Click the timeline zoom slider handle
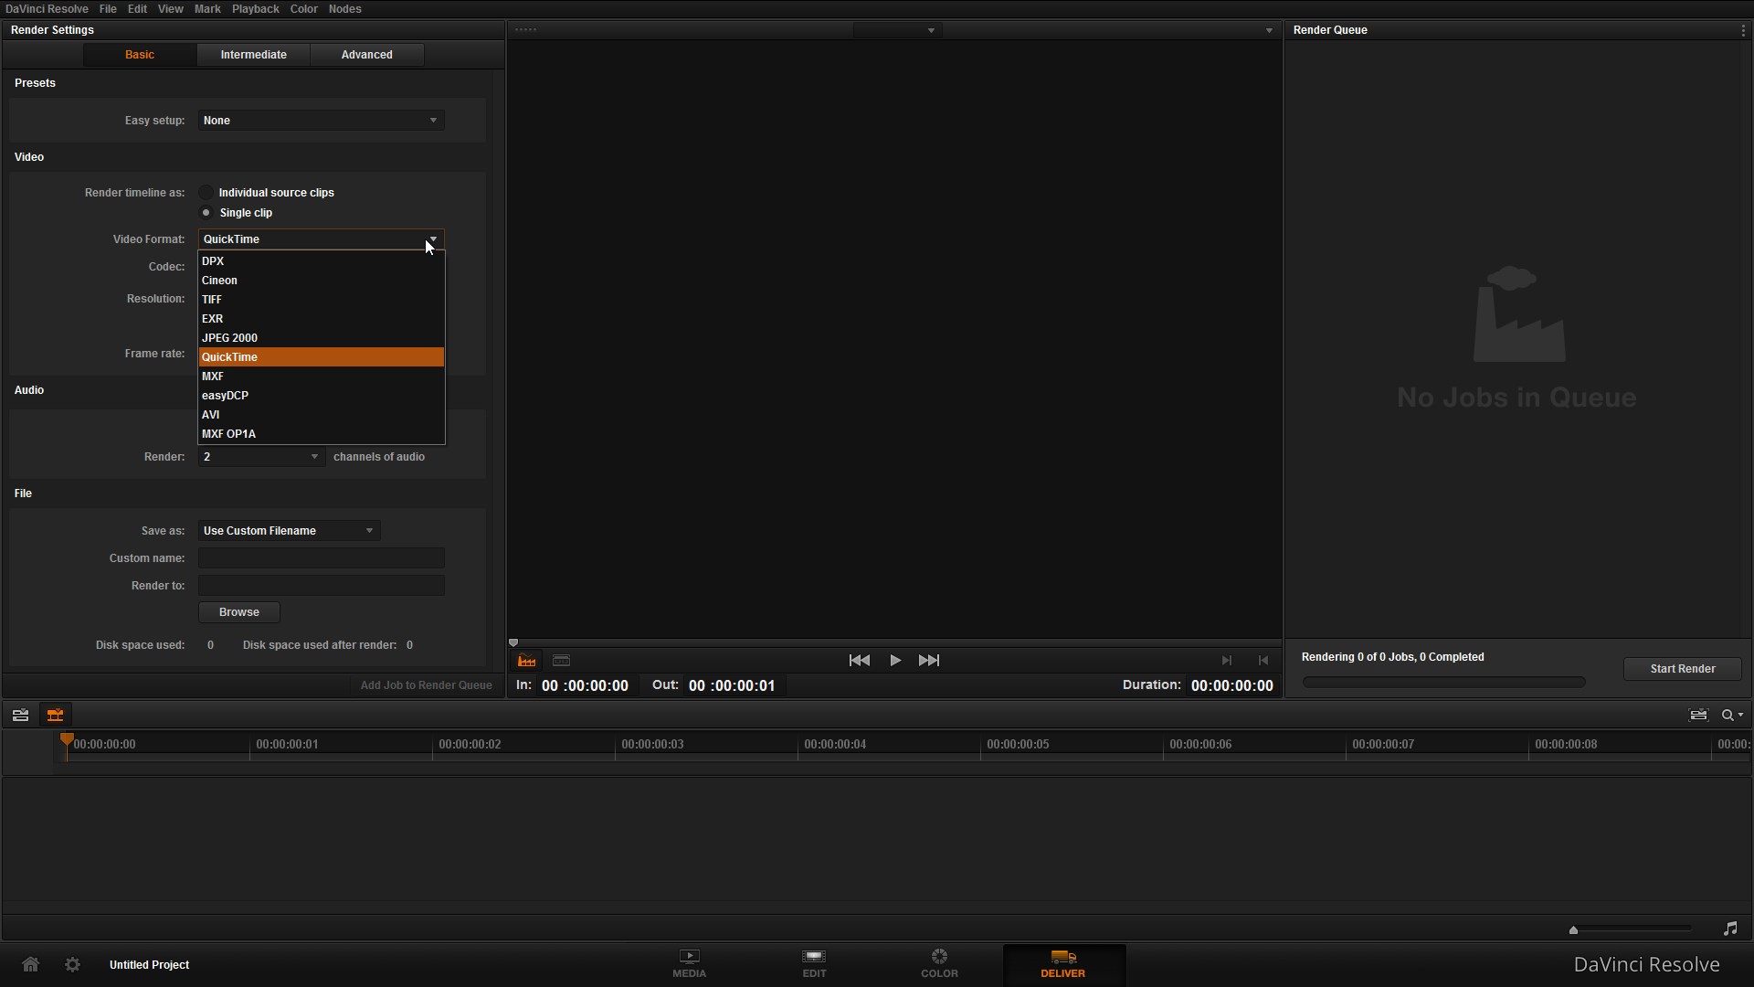This screenshot has height=987, width=1754. 1573,930
